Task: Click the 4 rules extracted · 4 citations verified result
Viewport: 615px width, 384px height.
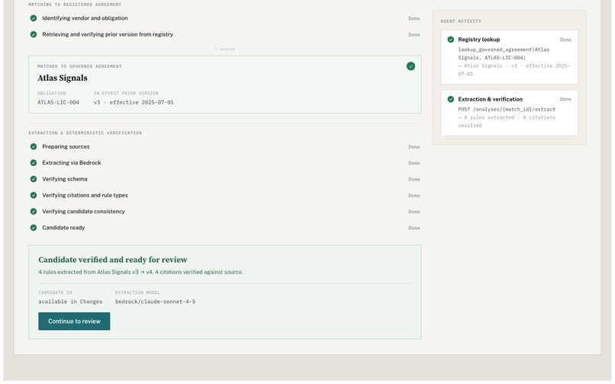Action: point(507,121)
